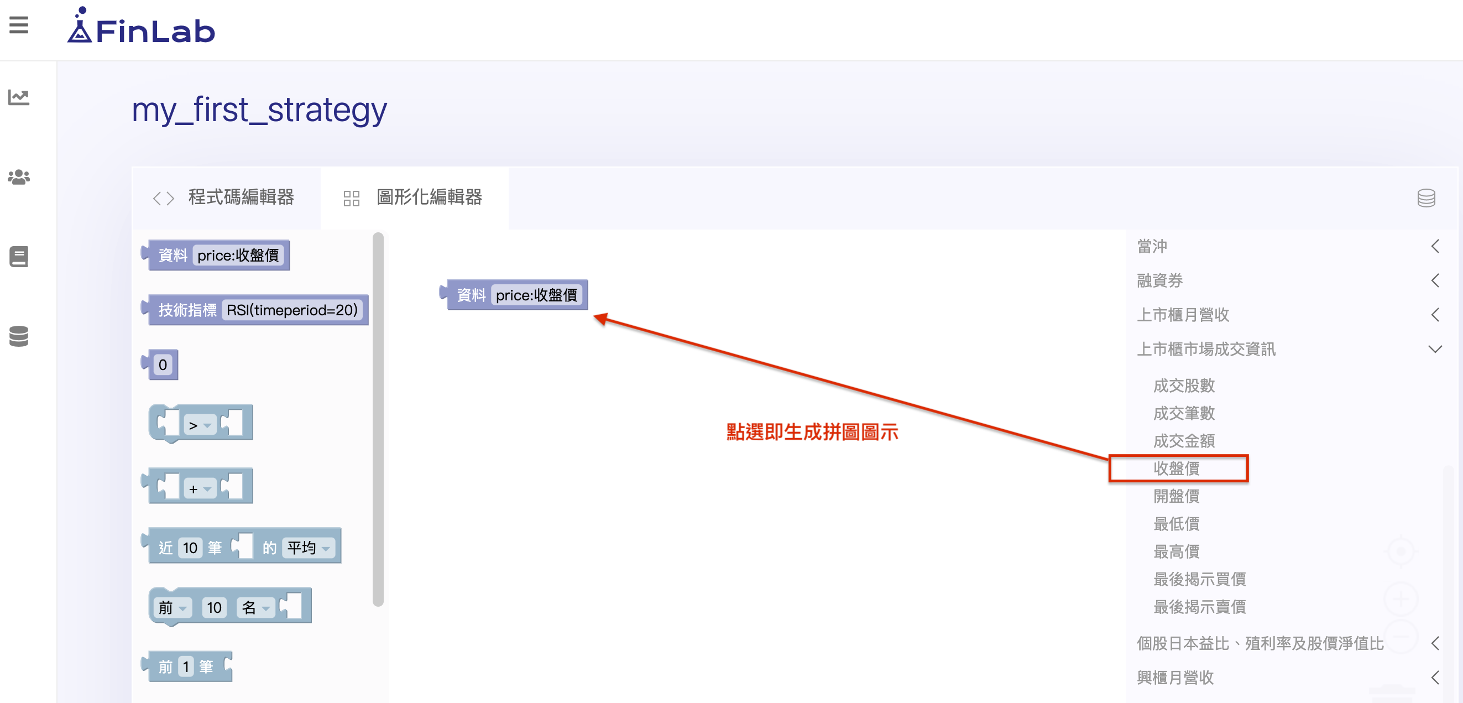Click the zoom-in plus workspace icon
1463x703 pixels.
tap(1401, 598)
